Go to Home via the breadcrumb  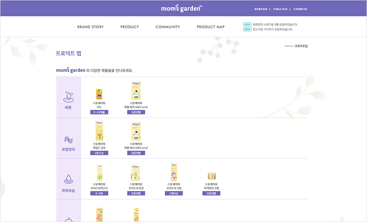288,46
